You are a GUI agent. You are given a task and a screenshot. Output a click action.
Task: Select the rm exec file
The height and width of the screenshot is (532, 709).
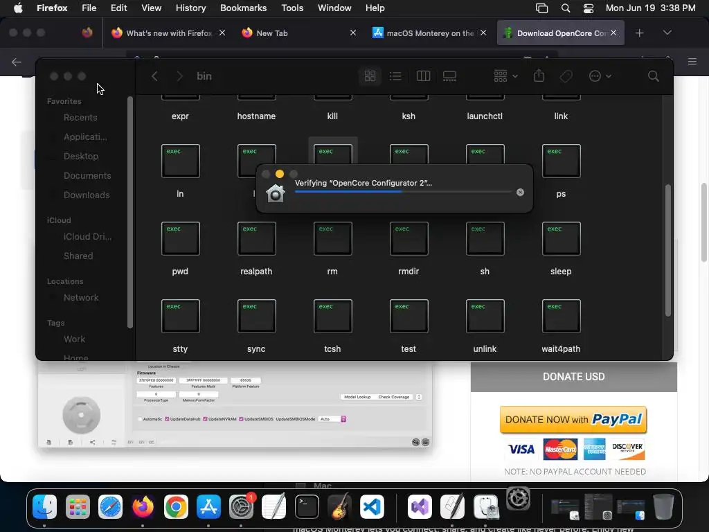[x=332, y=239]
